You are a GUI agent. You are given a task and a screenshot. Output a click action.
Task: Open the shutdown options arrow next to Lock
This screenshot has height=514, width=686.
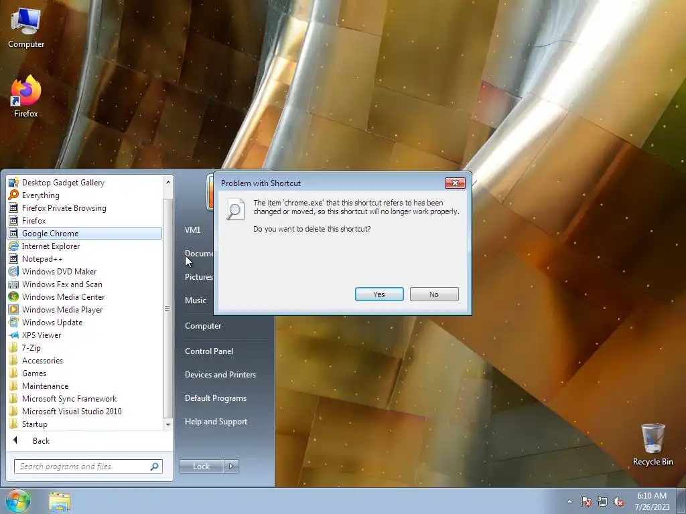pyautogui.click(x=231, y=466)
